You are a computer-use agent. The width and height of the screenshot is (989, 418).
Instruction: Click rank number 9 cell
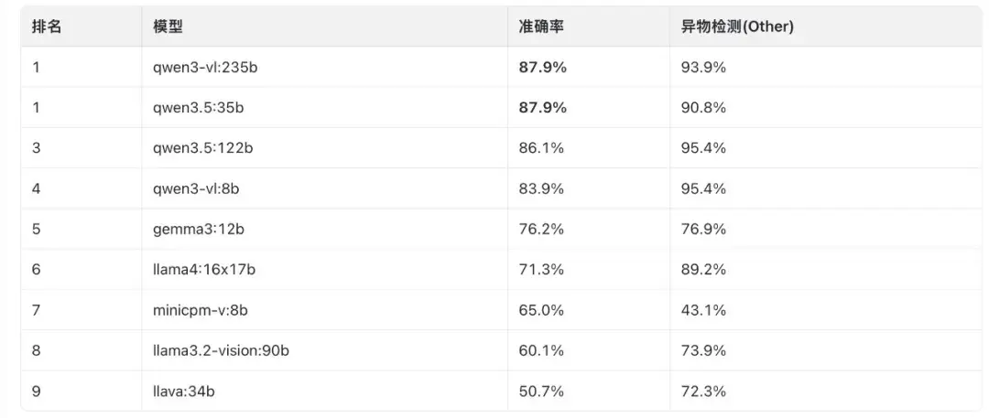[37, 391]
